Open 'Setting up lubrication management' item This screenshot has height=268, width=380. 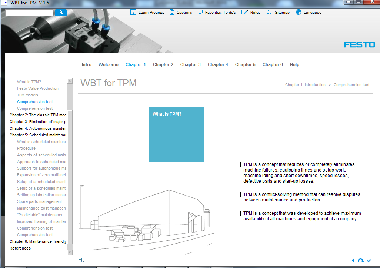point(41,195)
